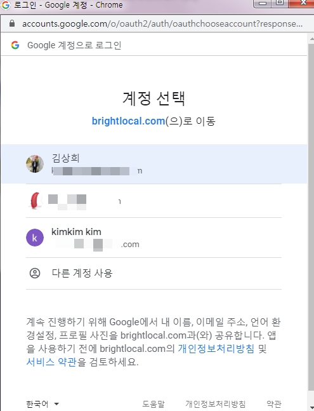
Task: Click the person icon for other account
Action: [35, 273]
